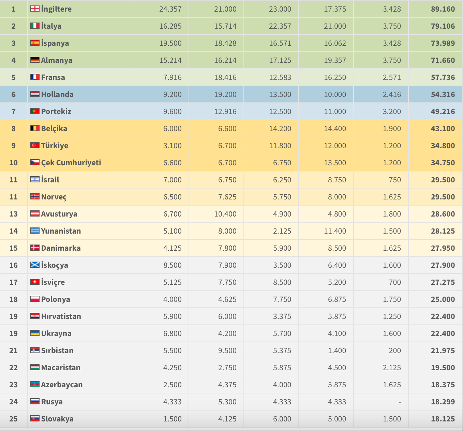Click the Greece flag icon beside Yunanistan
The height and width of the screenshot is (431, 463).
click(34, 230)
